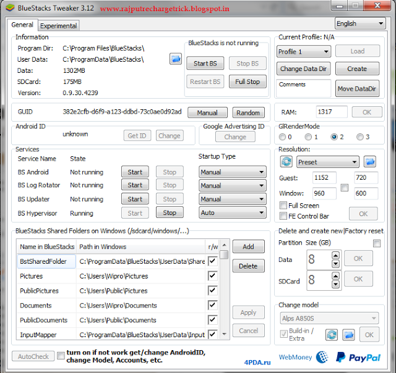Open User Data folder icon

click(176, 59)
